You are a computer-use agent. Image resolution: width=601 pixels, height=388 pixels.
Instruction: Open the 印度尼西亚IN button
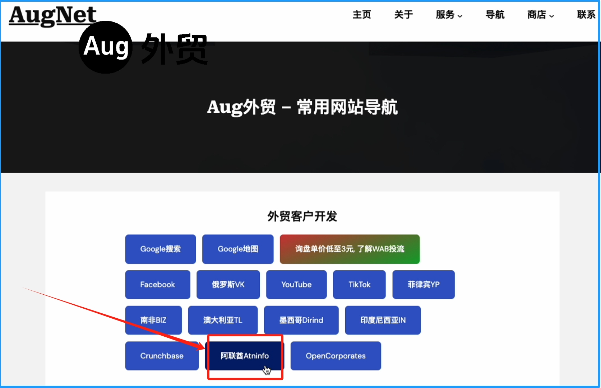point(383,320)
